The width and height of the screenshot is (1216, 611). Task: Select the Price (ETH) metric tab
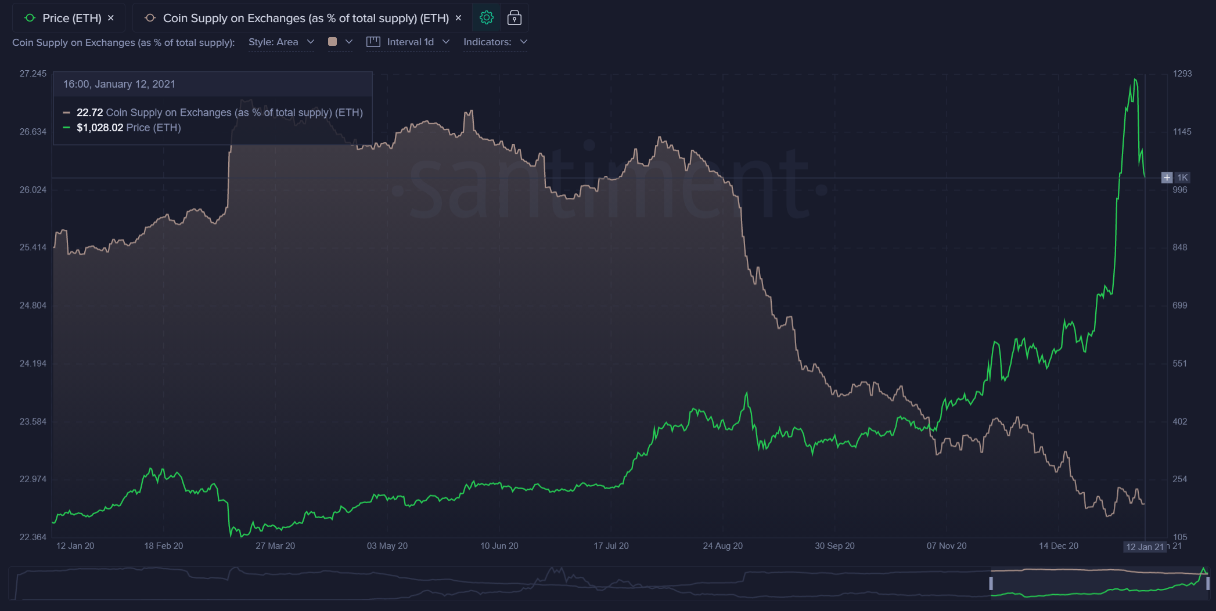pyautogui.click(x=69, y=18)
